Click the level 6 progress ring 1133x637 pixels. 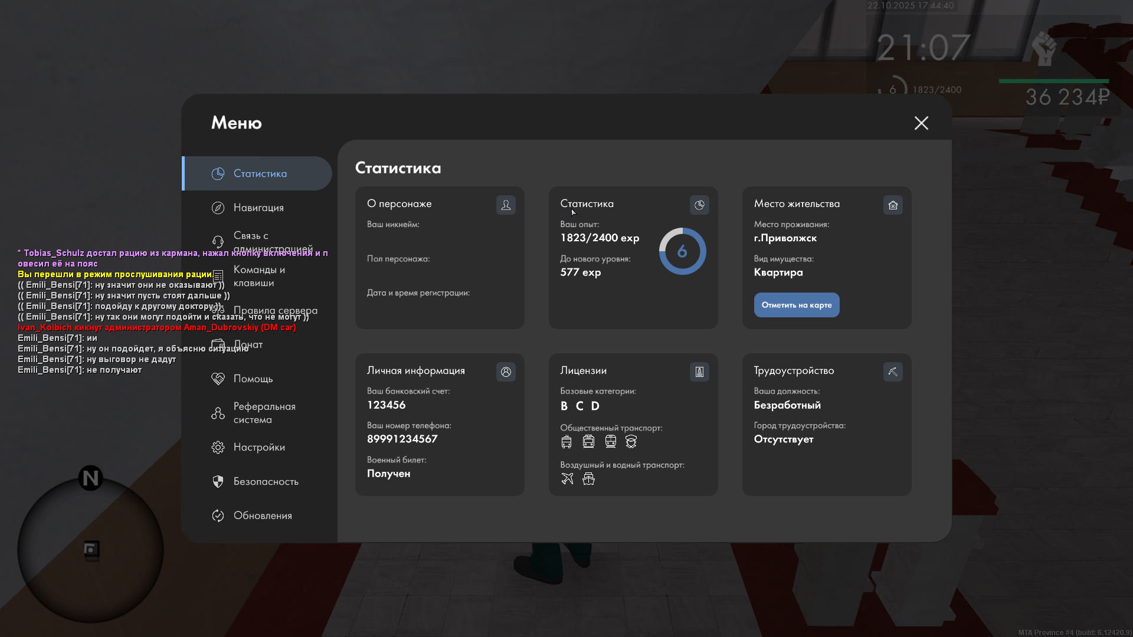682,252
